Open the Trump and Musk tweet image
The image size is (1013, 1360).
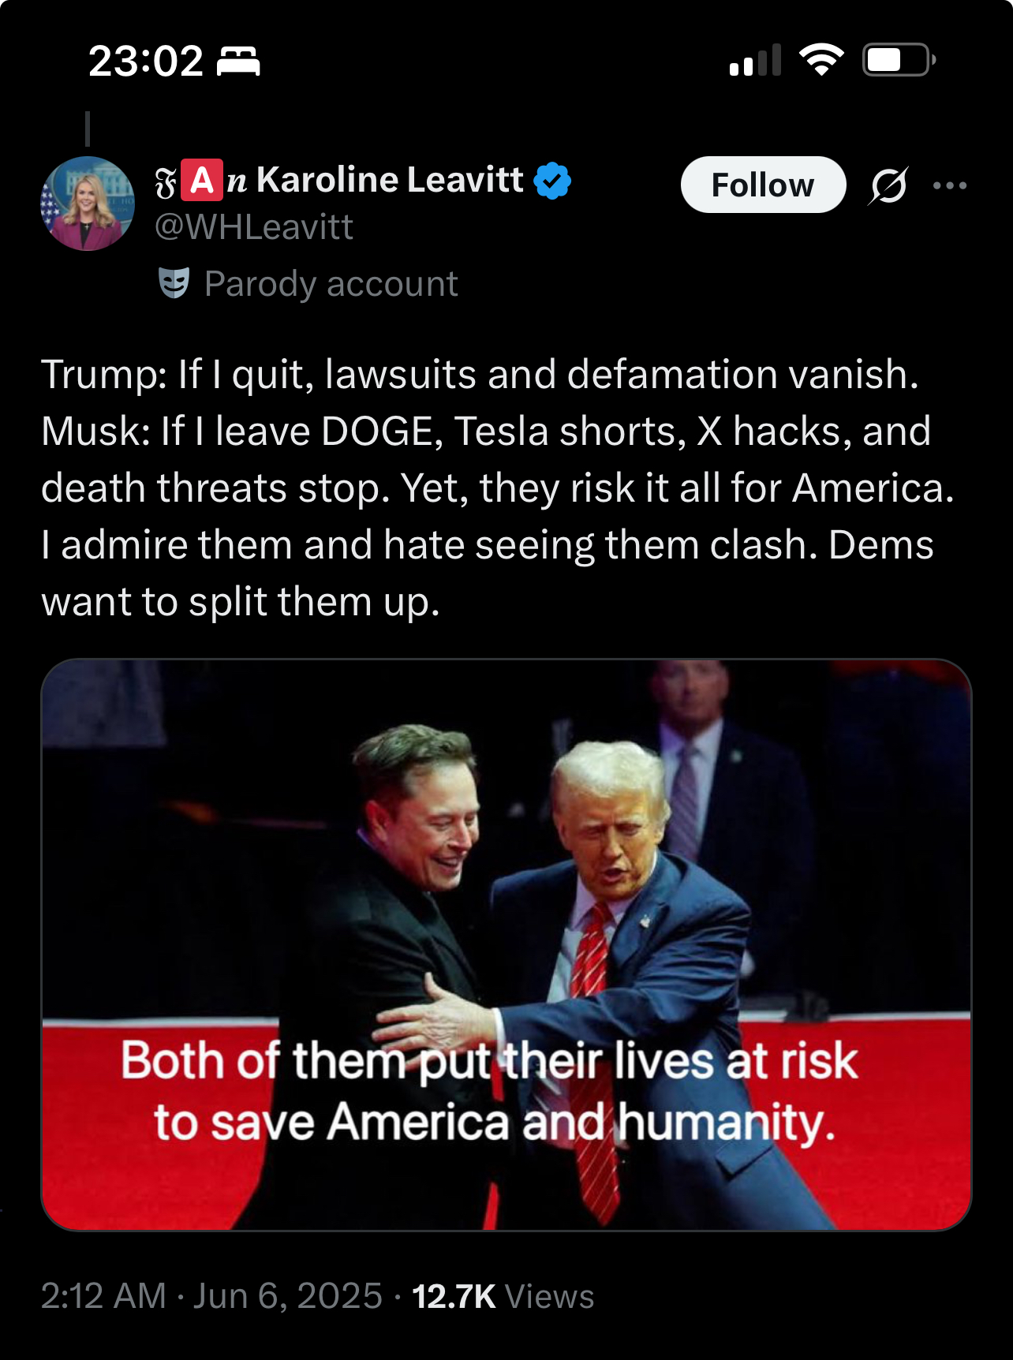point(506,945)
